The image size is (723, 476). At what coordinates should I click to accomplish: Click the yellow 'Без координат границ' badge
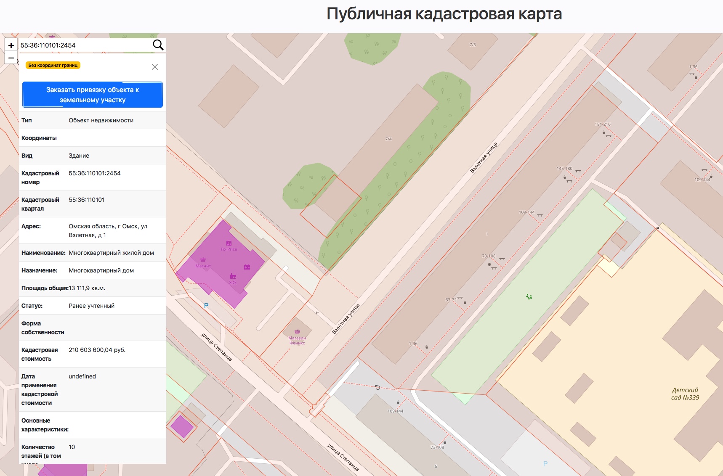53,65
